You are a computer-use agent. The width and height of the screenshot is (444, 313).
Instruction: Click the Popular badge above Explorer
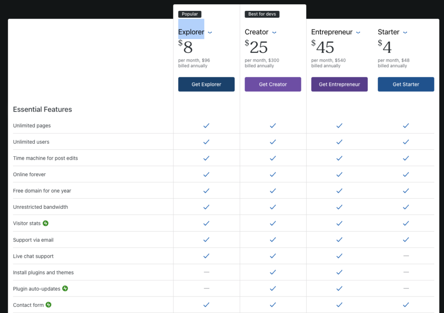click(x=189, y=14)
